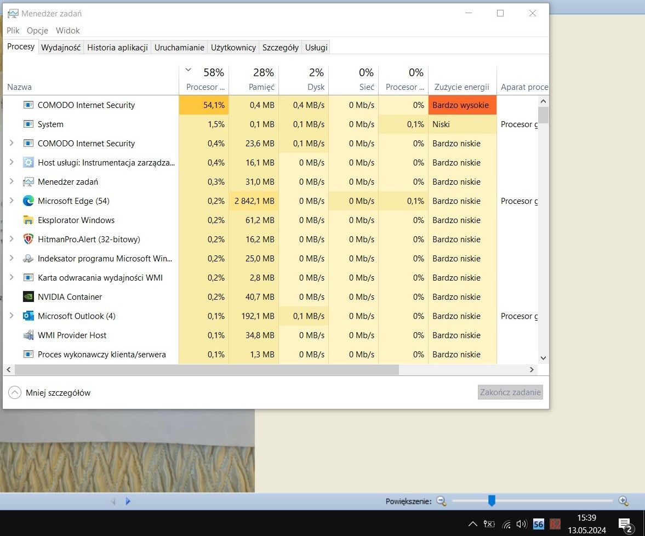Screen dimensions: 645x536
Task: Click the vertical scrollbar up arrow
Action: (x=544, y=101)
